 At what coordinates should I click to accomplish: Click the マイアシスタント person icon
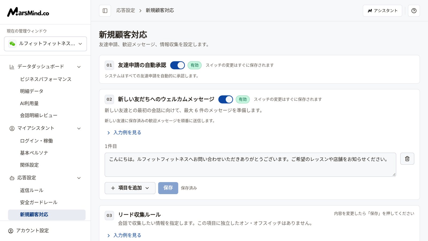tap(12, 129)
